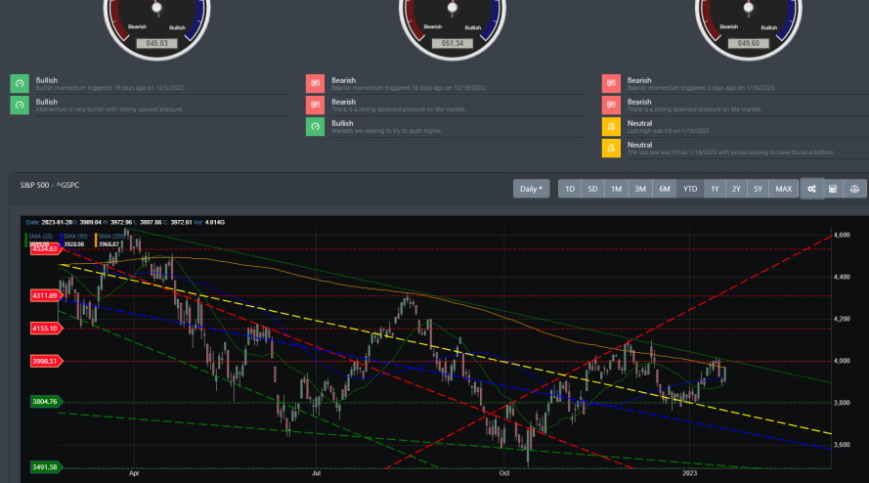The image size is (869, 483).
Task: Click green icon beside 'Markets are looking to push higher'
Action: point(315,126)
